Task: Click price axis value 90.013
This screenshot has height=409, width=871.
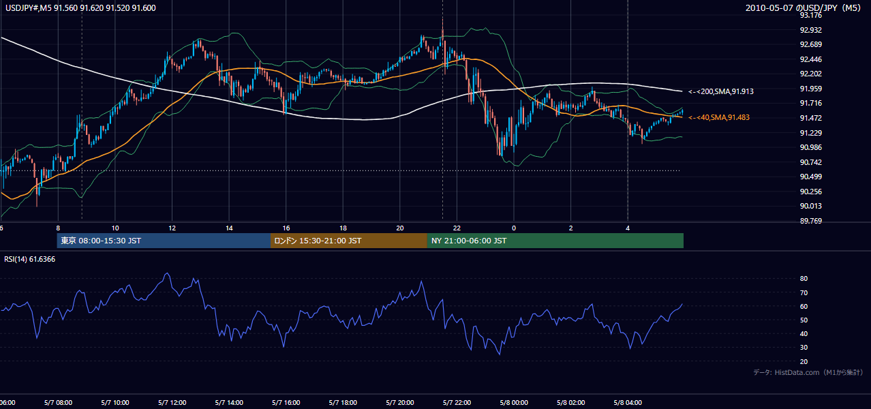Action: 810,206
